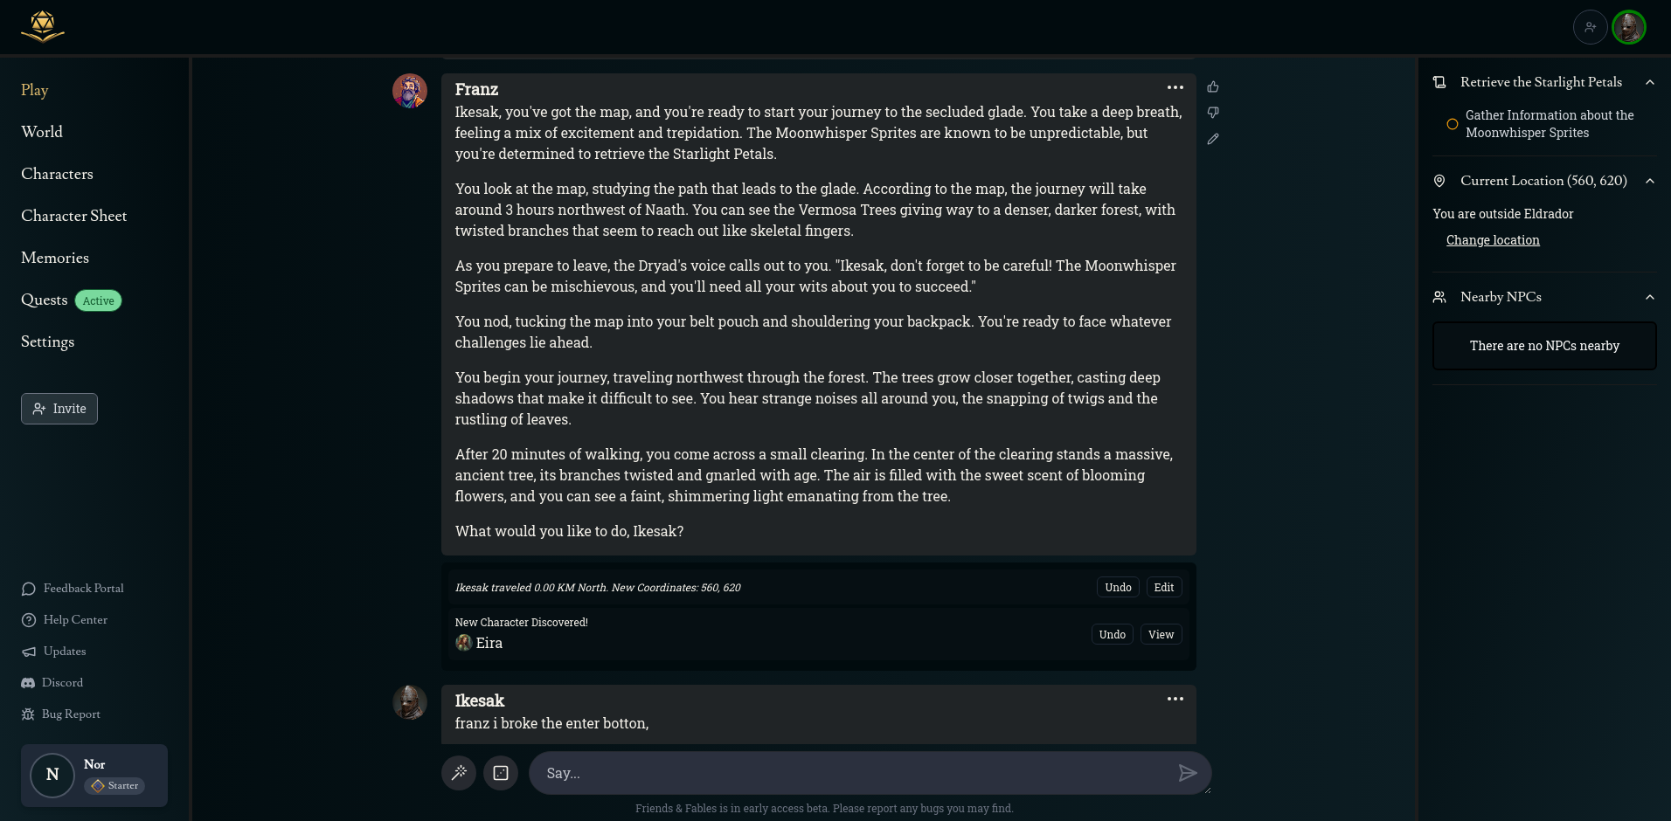Click the thumbs down icon on Franz's message
The width and height of the screenshot is (1671, 821).
tap(1213, 113)
